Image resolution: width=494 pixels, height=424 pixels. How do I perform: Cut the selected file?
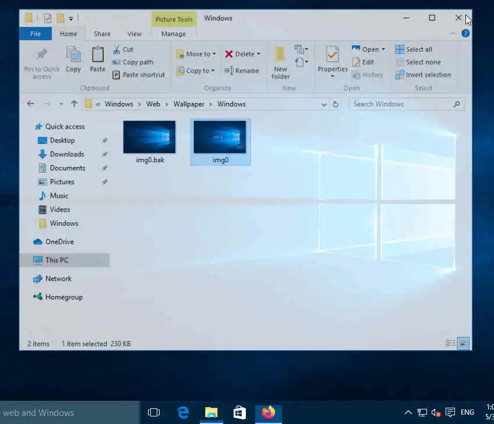123,49
